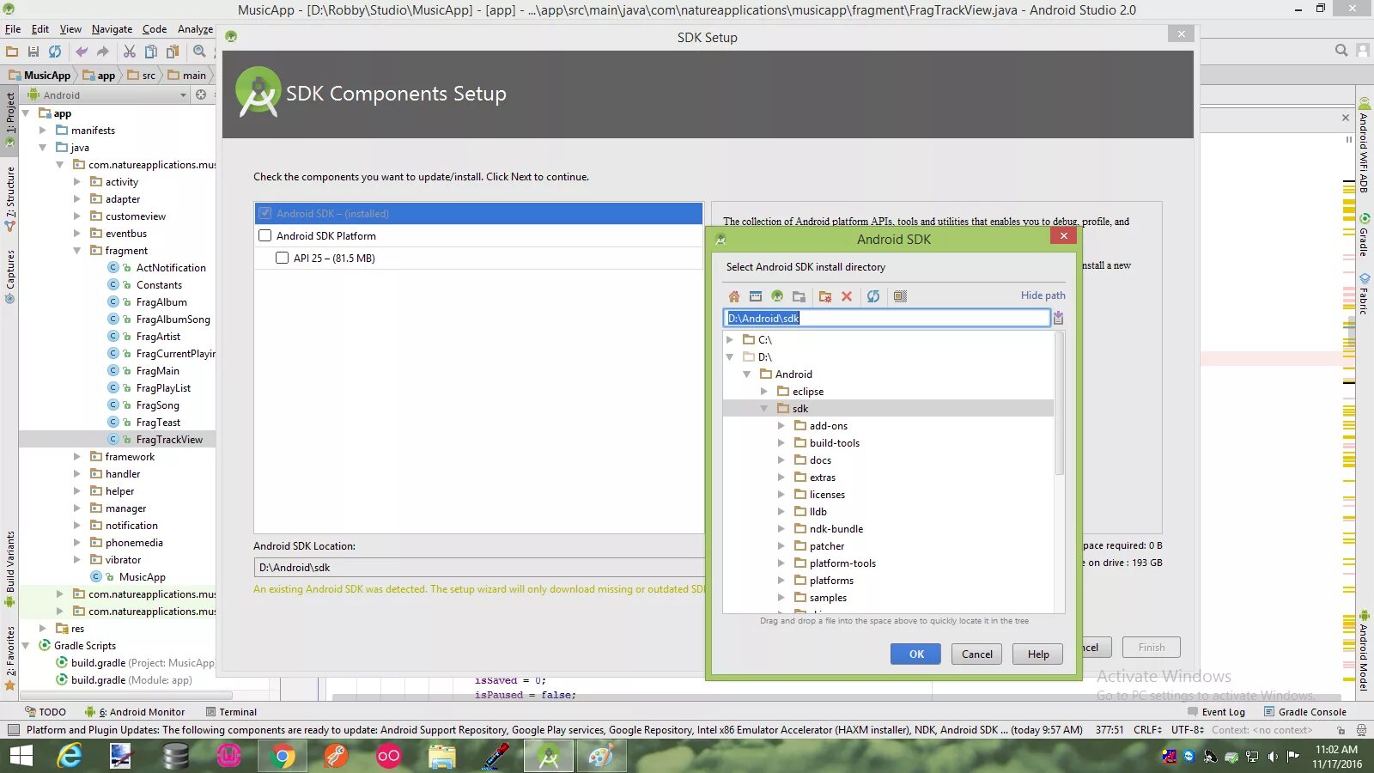Open Internet Explorer from taskbar
The image size is (1374, 773).
(x=69, y=756)
